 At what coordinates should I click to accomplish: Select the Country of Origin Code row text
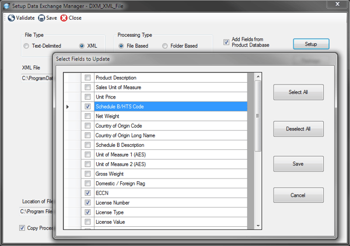coord(119,126)
